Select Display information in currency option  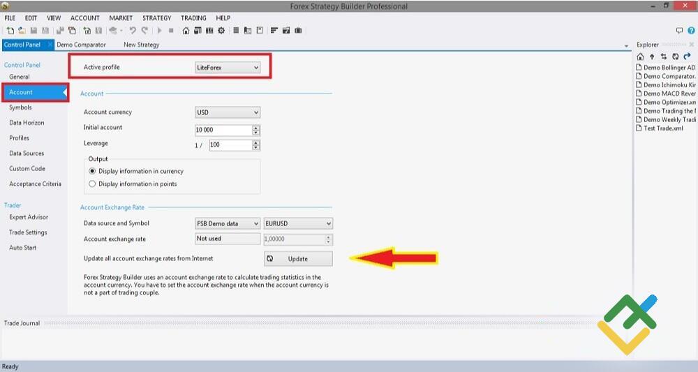(92, 171)
